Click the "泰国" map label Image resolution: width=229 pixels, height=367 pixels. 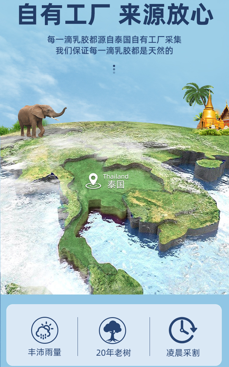116,184
